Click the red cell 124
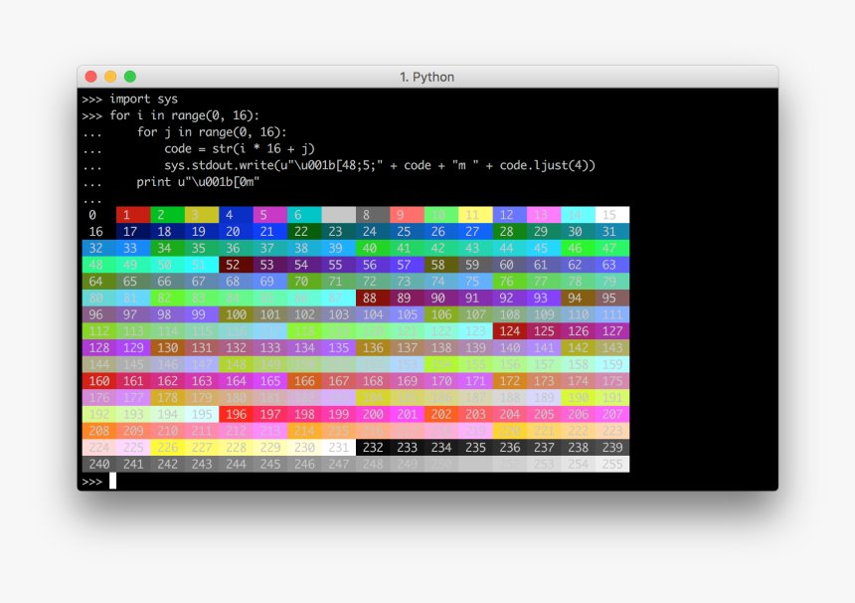 (510, 331)
